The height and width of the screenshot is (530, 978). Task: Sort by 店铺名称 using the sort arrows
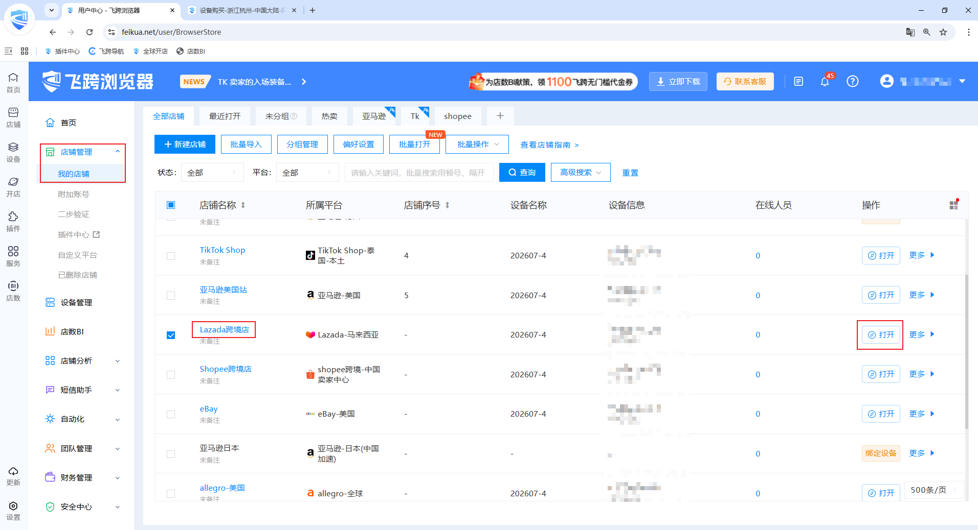[243, 205]
